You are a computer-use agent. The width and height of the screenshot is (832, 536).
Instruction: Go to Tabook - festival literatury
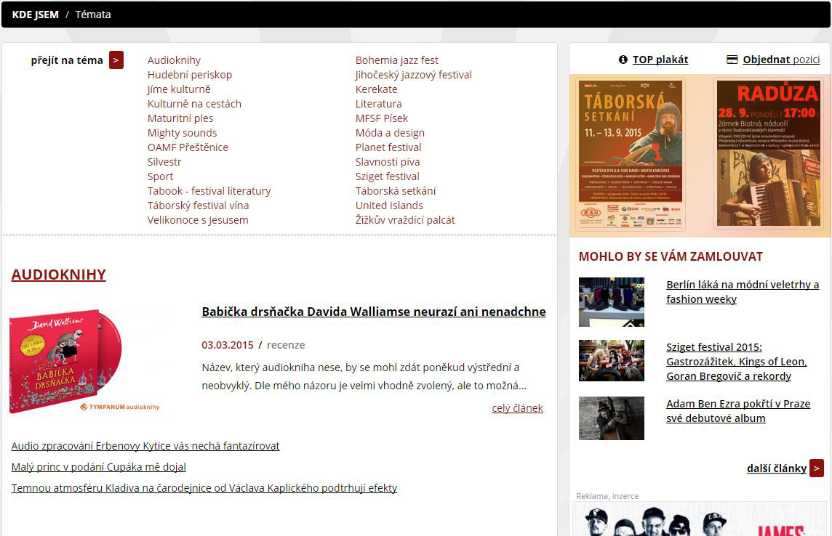(x=209, y=191)
